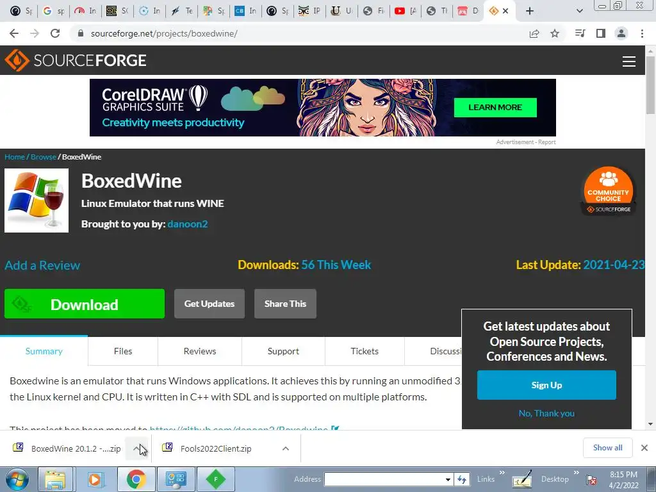This screenshot has width=656, height=492.
Task: Click the LEARN MORE button in CorelDRAW ad
Action: tap(495, 108)
